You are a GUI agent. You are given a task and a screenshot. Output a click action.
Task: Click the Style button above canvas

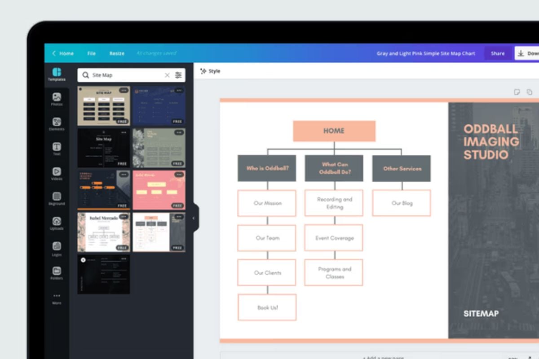coord(210,71)
